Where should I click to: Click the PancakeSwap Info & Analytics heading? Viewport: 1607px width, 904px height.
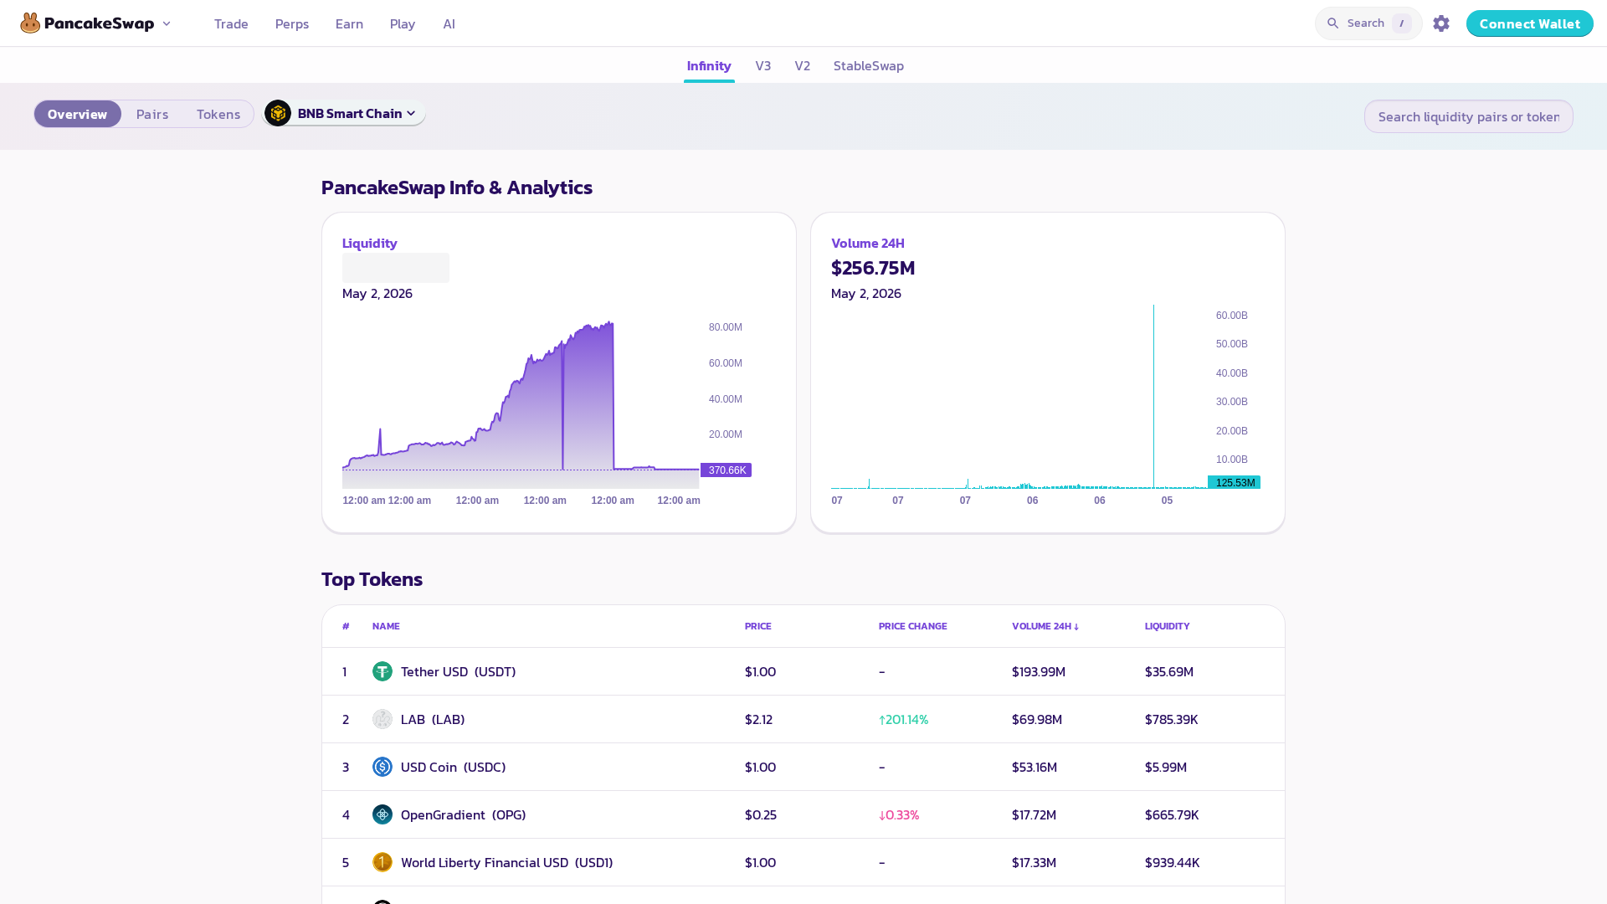click(x=457, y=187)
